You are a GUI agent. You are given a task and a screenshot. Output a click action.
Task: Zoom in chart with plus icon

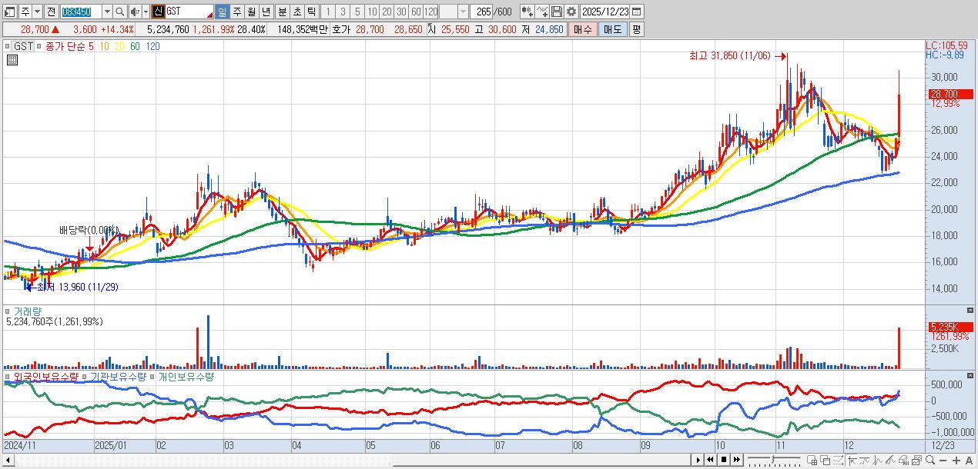tap(956, 461)
